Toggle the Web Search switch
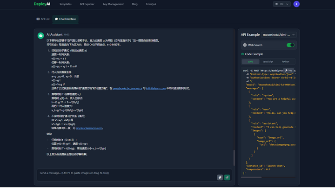This screenshot has width=335, height=188. (290, 45)
